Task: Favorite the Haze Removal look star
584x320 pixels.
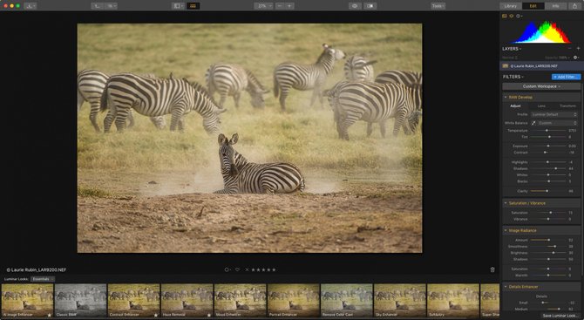Action: click(209, 315)
